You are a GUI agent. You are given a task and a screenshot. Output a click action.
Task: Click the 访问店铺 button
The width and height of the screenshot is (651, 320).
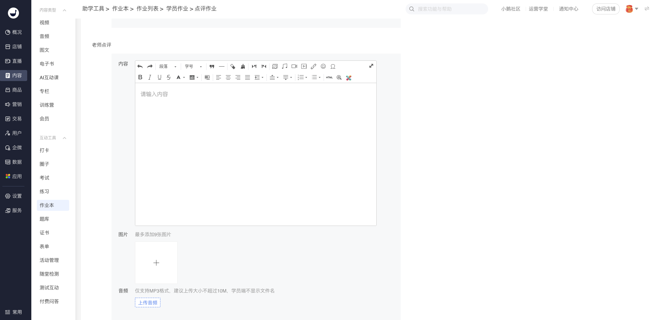(606, 9)
